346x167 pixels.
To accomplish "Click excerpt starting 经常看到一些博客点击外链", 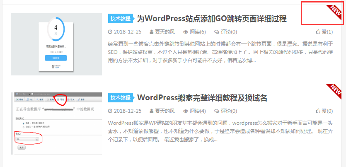I will click(220, 52).
